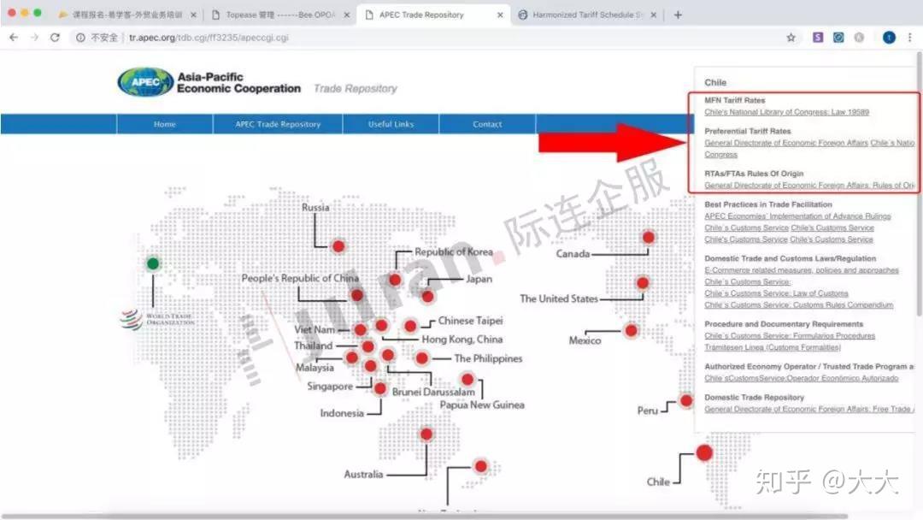Switch to the Topease browser tab
This screenshot has height=520, width=923.
[x=279, y=15]
